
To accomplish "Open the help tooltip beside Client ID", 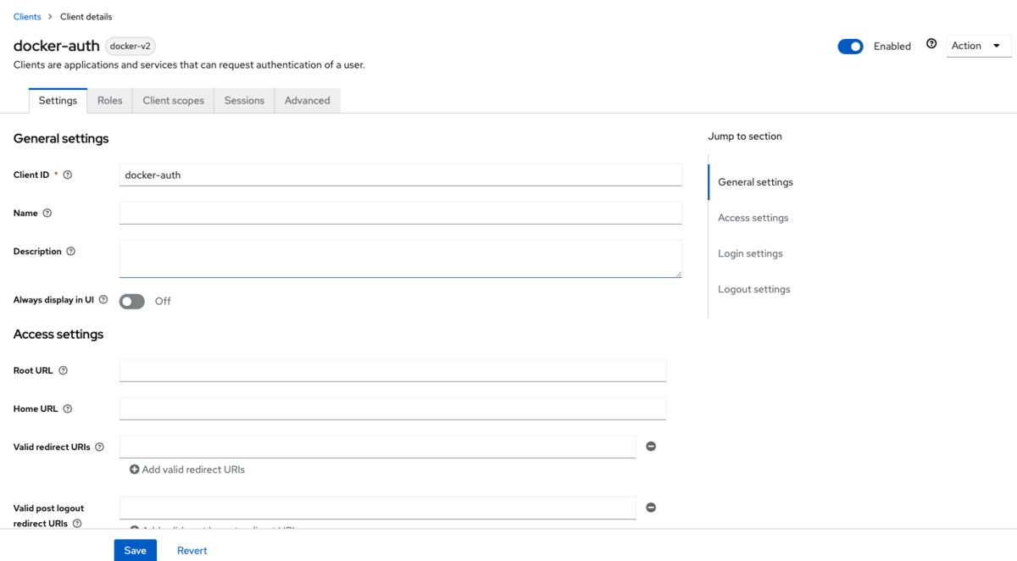I will 69,175.
